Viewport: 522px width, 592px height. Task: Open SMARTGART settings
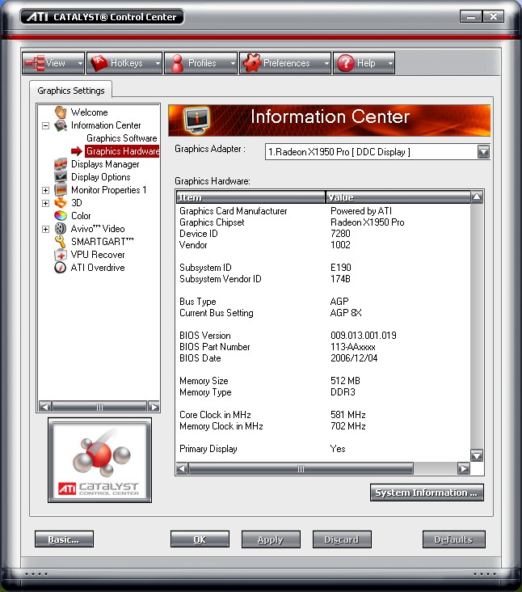pyautogui.click(x=102, y=242)
